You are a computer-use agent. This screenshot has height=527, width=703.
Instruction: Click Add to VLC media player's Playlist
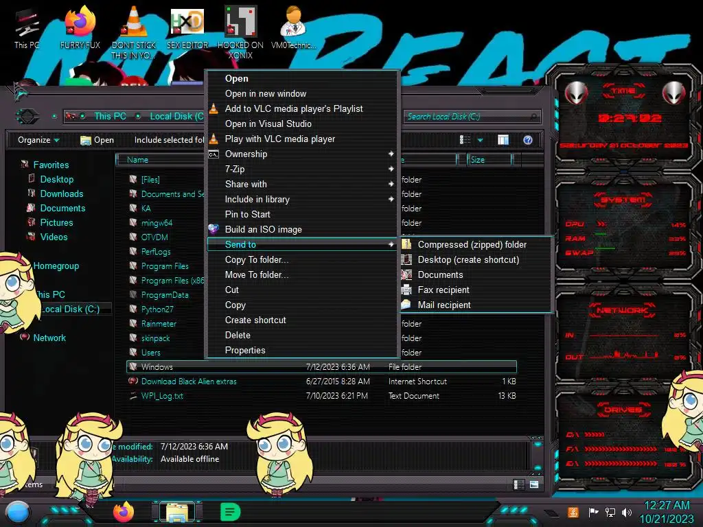pos(302,108)
